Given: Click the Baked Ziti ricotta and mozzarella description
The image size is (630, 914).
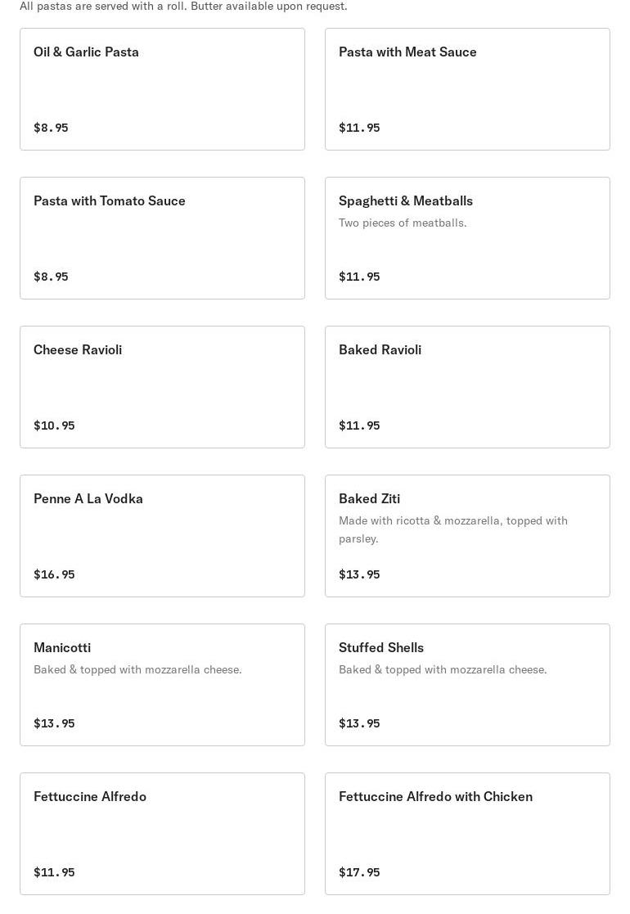Looking at the screenshot, I should (x=452, y=529).
